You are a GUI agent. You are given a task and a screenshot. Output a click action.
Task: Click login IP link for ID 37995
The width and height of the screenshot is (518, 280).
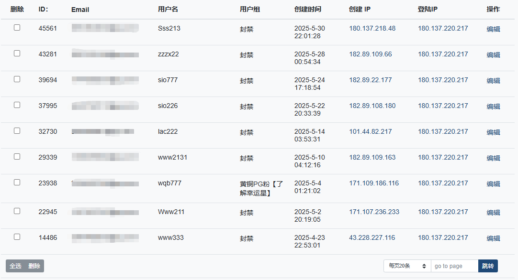tap(443, 106)
